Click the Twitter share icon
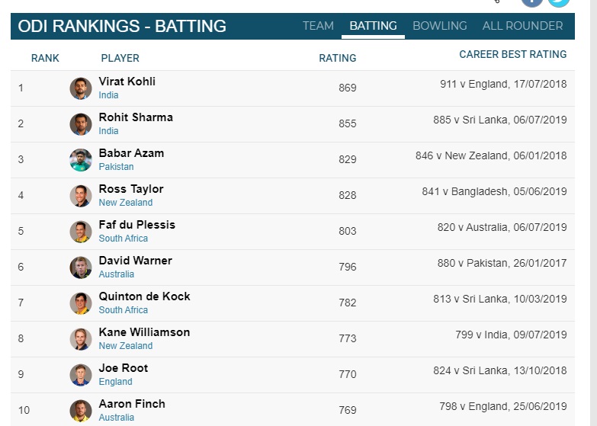Screen dimensions: 597x426 pyautogui.click(x=559, y=2)
